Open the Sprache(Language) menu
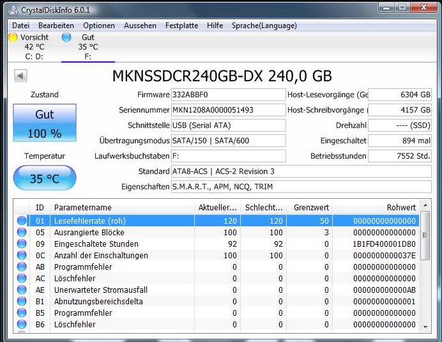This screenshot has width=442, height=342. click(x=264, y=26)
